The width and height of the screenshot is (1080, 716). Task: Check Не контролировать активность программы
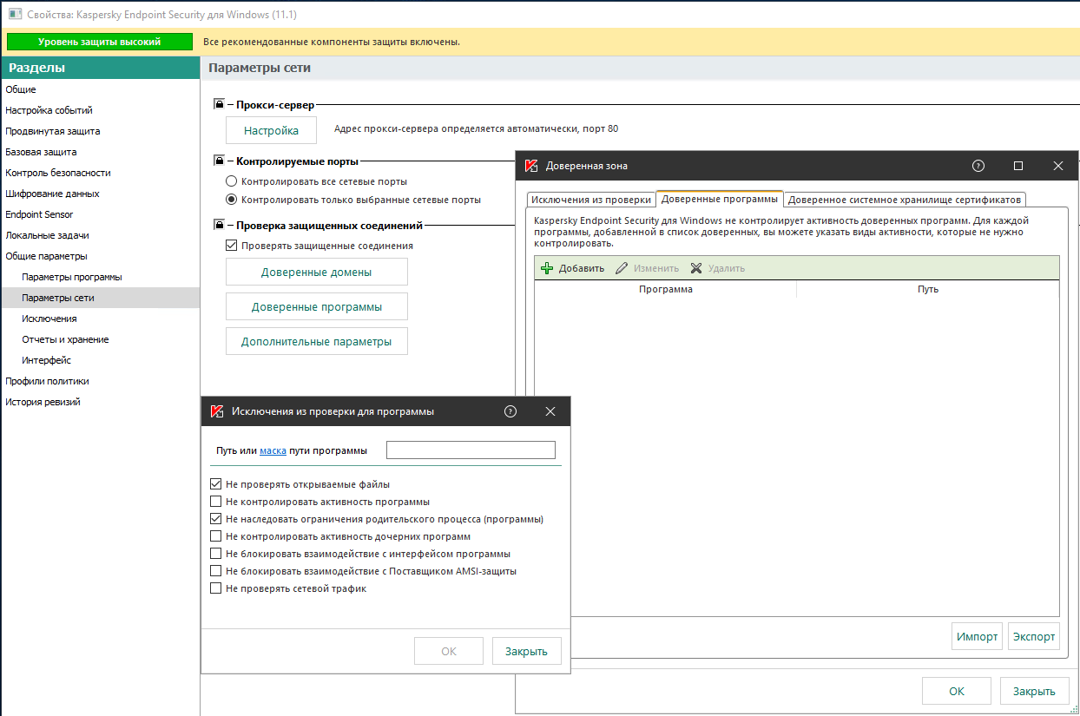[x=216, y=502]
